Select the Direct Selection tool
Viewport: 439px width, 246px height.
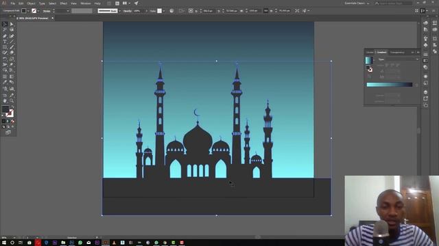pos(12,25)
